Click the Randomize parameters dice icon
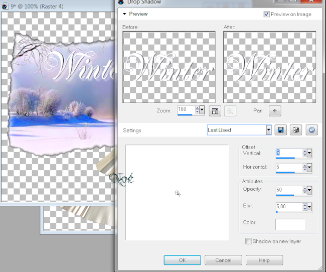The height and width of the screenshot is (272, 326). 296,130
